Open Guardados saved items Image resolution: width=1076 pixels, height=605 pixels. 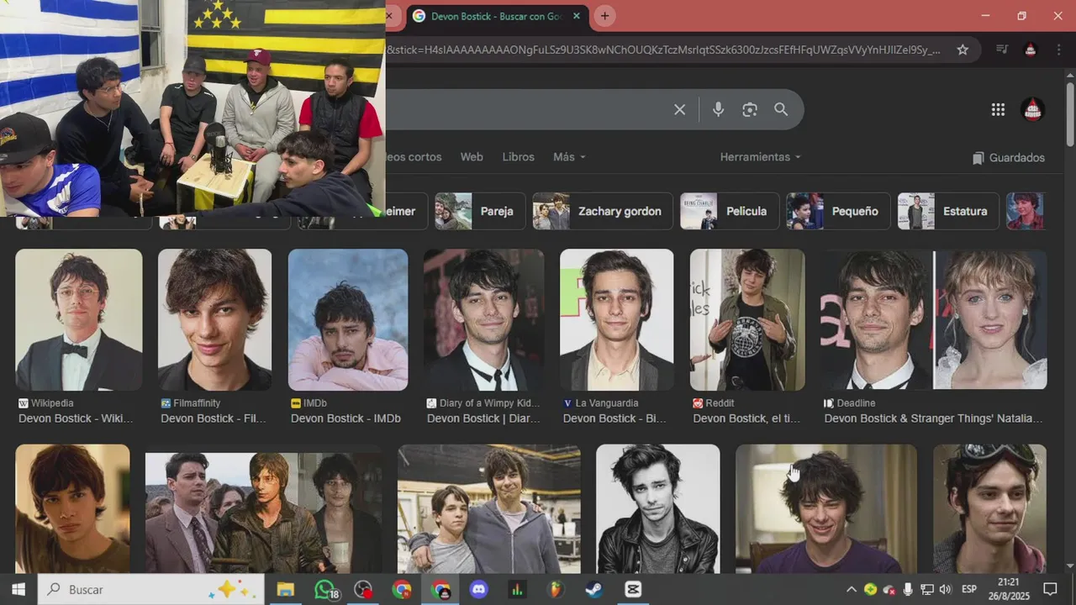click(1008, 158)
